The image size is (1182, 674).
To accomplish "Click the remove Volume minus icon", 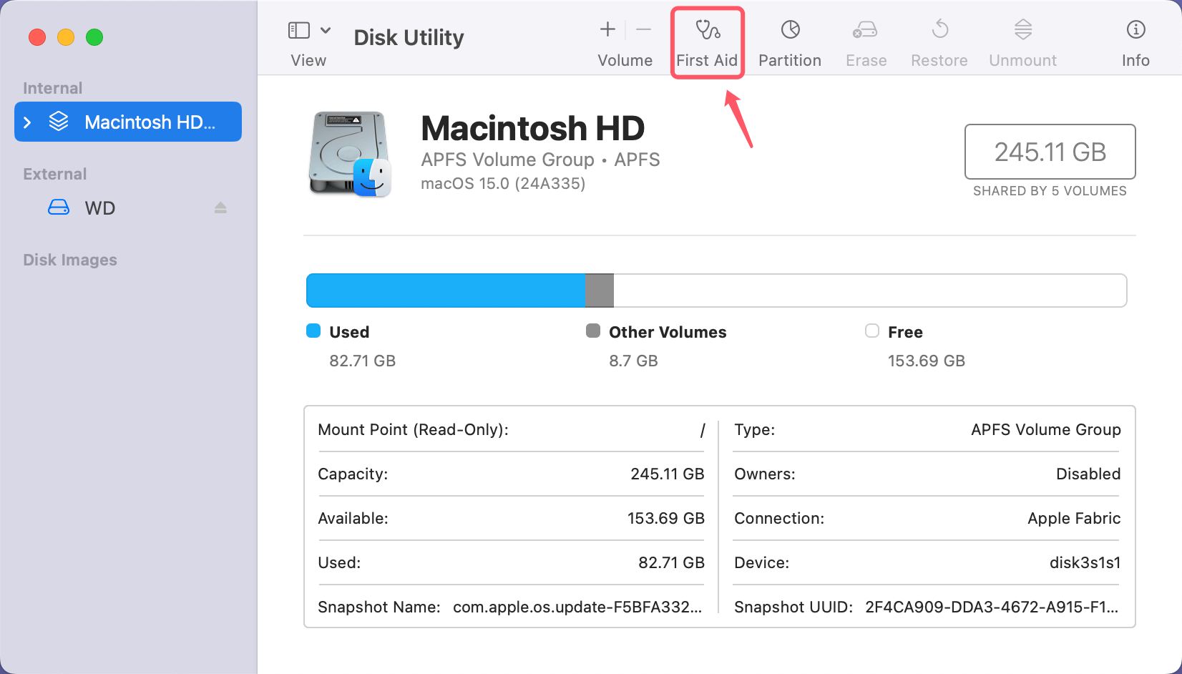I will pyautogui.click(x=643, y=30).
